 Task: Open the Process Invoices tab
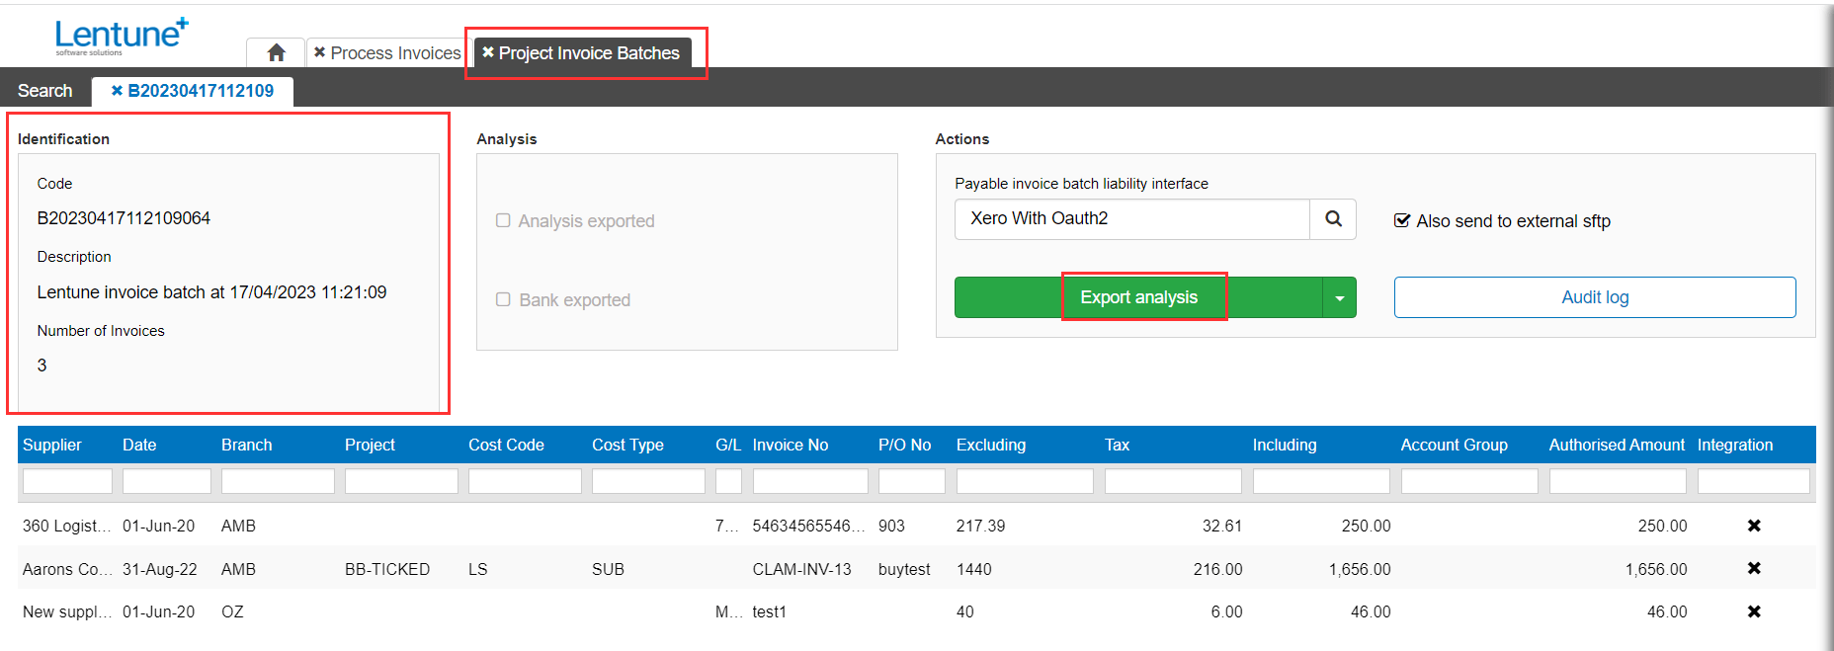pyautogui.click(x=395, y=53)
